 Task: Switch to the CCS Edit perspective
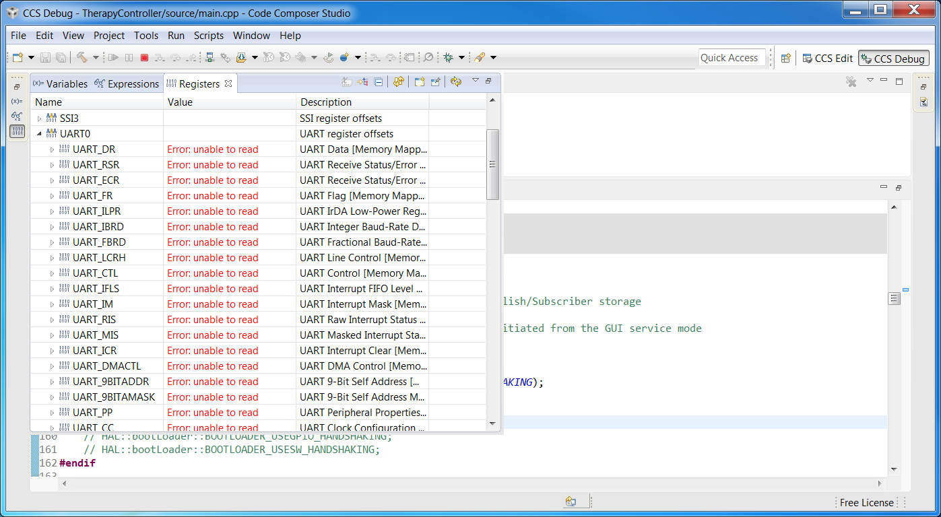click(827, 59)
